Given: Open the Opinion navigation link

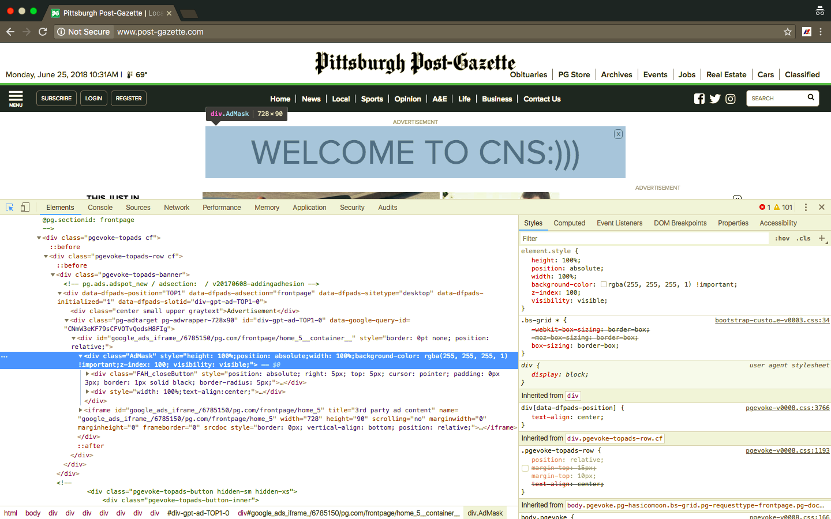Looking at the screenshot, I should (x=408, y=99).
